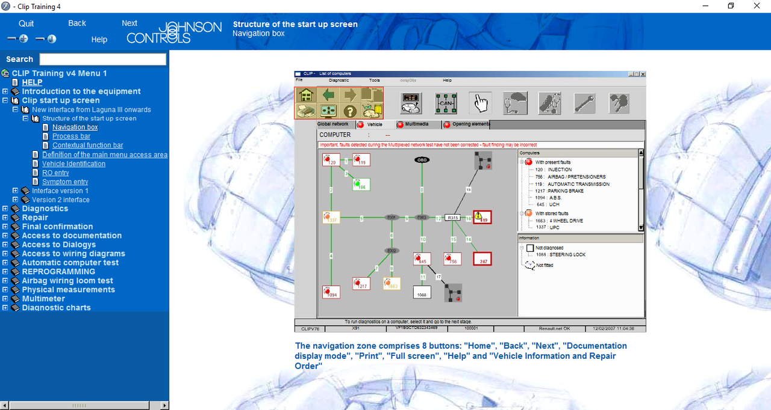Click the page icon next to RO entry
The width and height of the screenshot is (771, 410).
36,173
